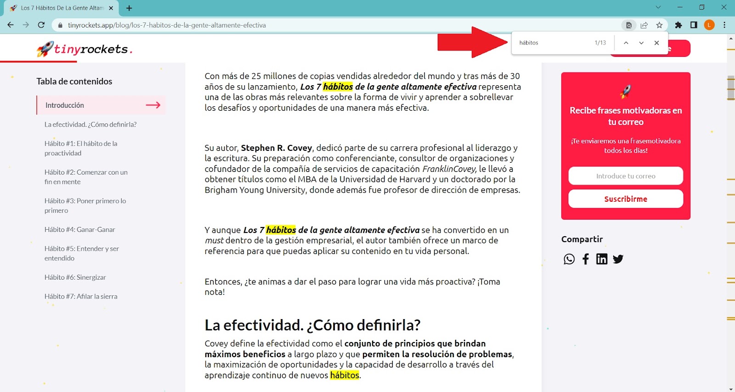Go to Hábito #7: Afilar la sierra
The width and height of the screenshot is (735, 392).
81,296
